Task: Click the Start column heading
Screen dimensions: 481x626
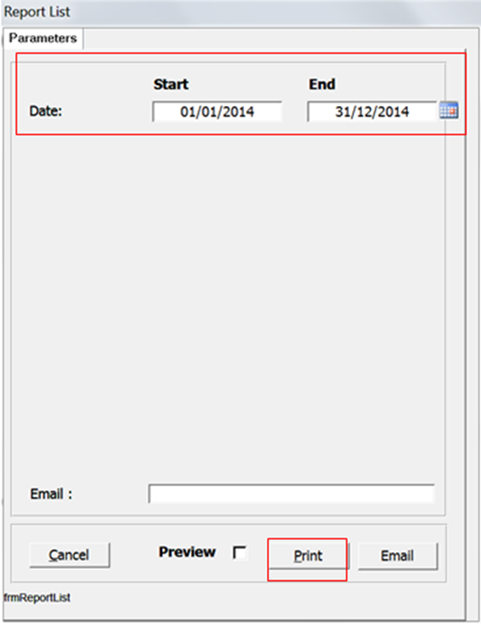Action: click(x=171, y=84)
